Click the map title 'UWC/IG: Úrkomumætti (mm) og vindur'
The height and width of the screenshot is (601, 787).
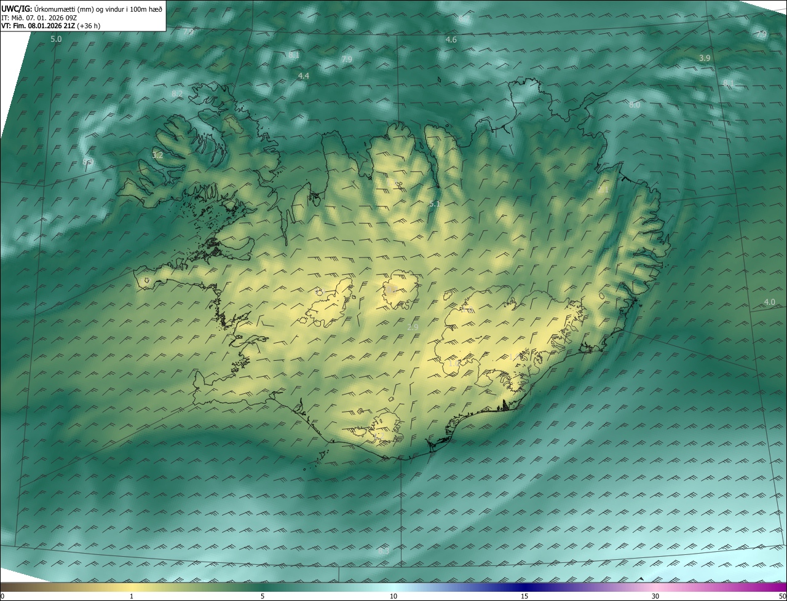pos(82,9)
